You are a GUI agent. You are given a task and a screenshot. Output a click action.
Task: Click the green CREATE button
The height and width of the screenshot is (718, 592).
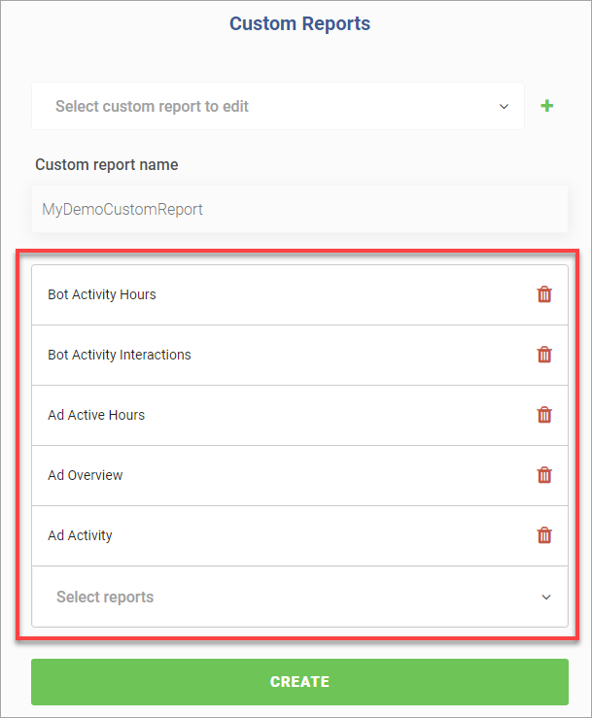click(x=299, y=682)
